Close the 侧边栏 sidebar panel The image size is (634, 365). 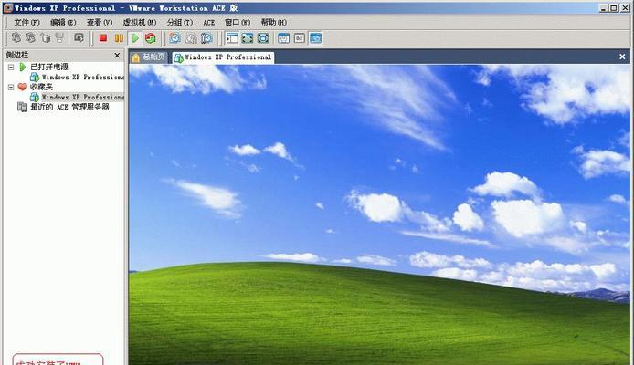[x=117, y=55]
